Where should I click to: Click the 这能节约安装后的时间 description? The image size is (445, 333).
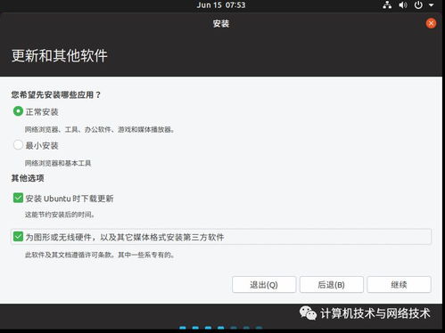60,215
